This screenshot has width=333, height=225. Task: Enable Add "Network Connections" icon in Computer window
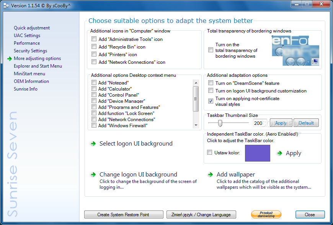pos(94,62)
